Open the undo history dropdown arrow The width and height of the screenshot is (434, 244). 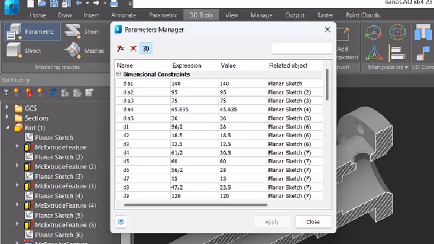[87, 3]
